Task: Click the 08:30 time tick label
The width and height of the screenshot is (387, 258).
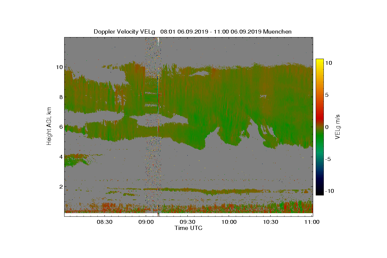Action: click(104, 222)
